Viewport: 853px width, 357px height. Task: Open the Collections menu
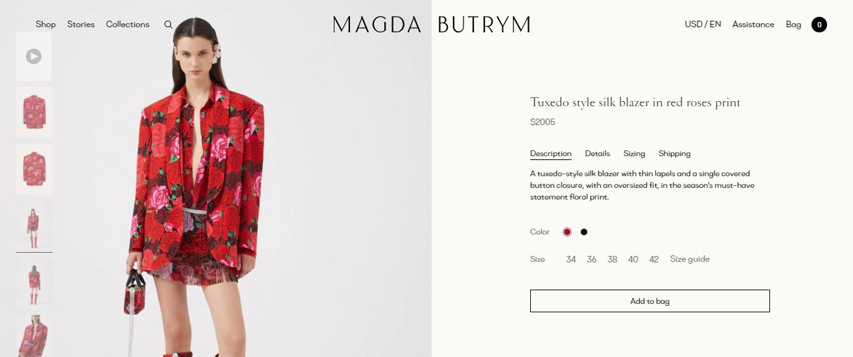tap(128, 25)
